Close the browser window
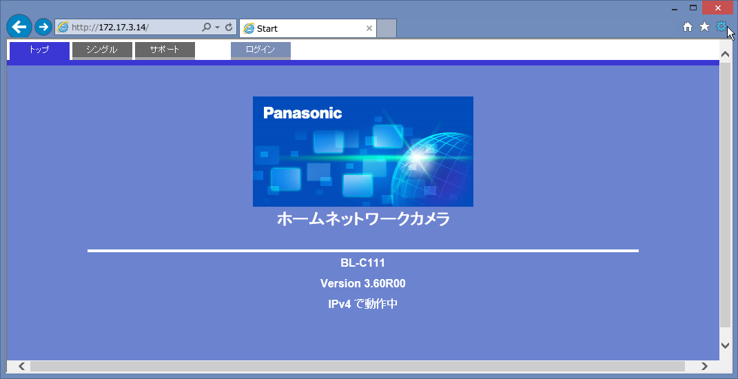This screenshot has width=738, height=379. [718, 8]
